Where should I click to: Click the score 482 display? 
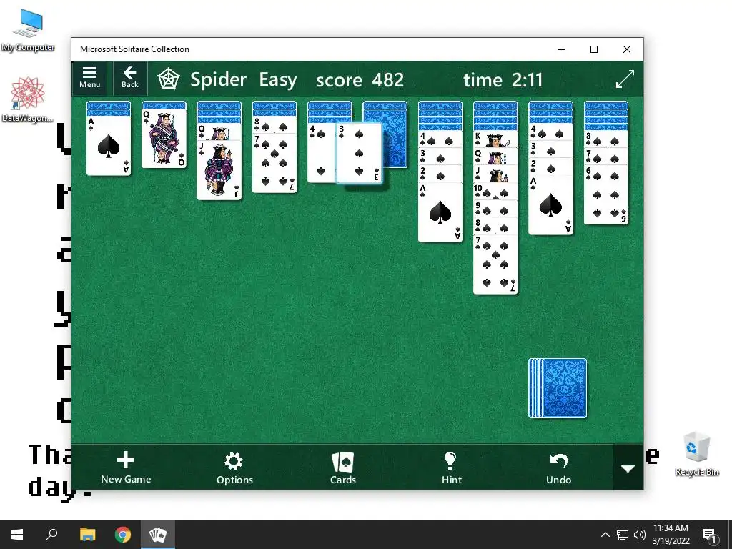360,80
